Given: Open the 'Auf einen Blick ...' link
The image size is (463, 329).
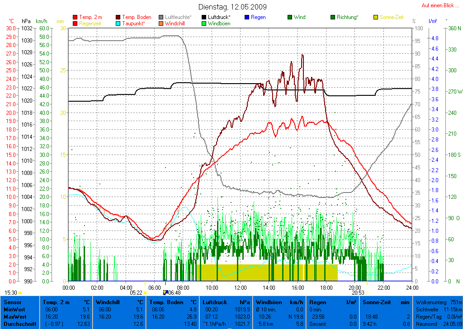Looking at the screenshot, I should 438,5.
